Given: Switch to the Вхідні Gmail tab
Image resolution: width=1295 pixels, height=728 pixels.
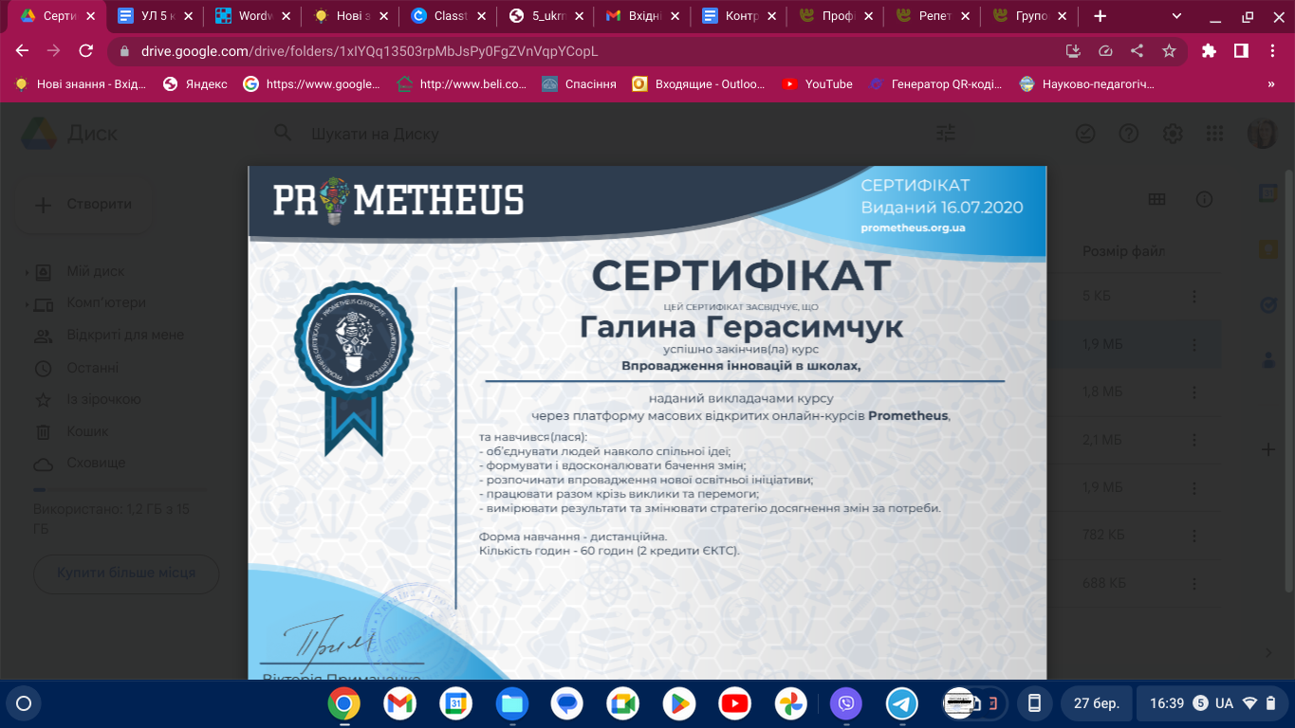Looking at the screenshot, I should pyautogui.click(x=640, y=16).
